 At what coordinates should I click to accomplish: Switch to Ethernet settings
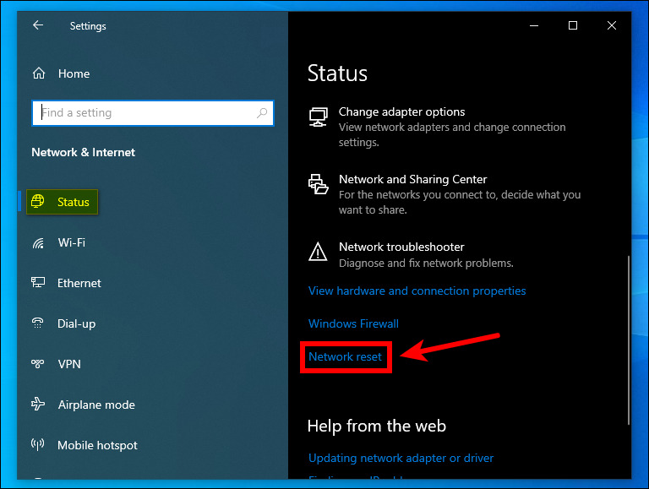point(79,283)
